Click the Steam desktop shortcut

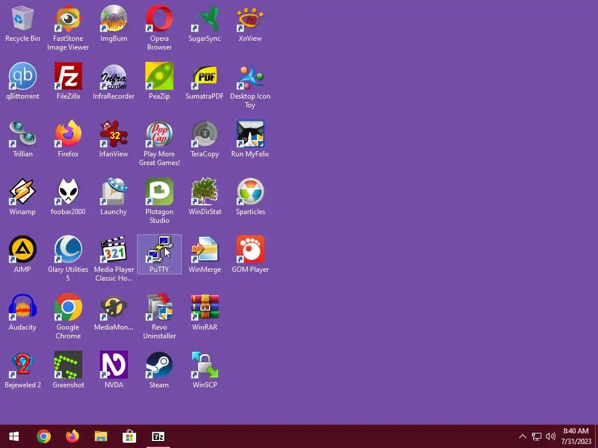pos(159,370)
